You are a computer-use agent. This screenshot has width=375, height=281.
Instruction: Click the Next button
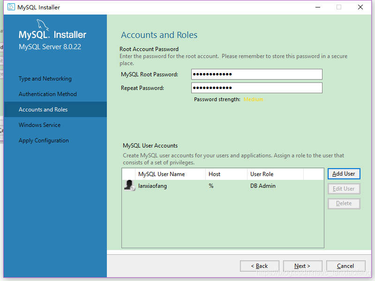click(x=302, y=266)
